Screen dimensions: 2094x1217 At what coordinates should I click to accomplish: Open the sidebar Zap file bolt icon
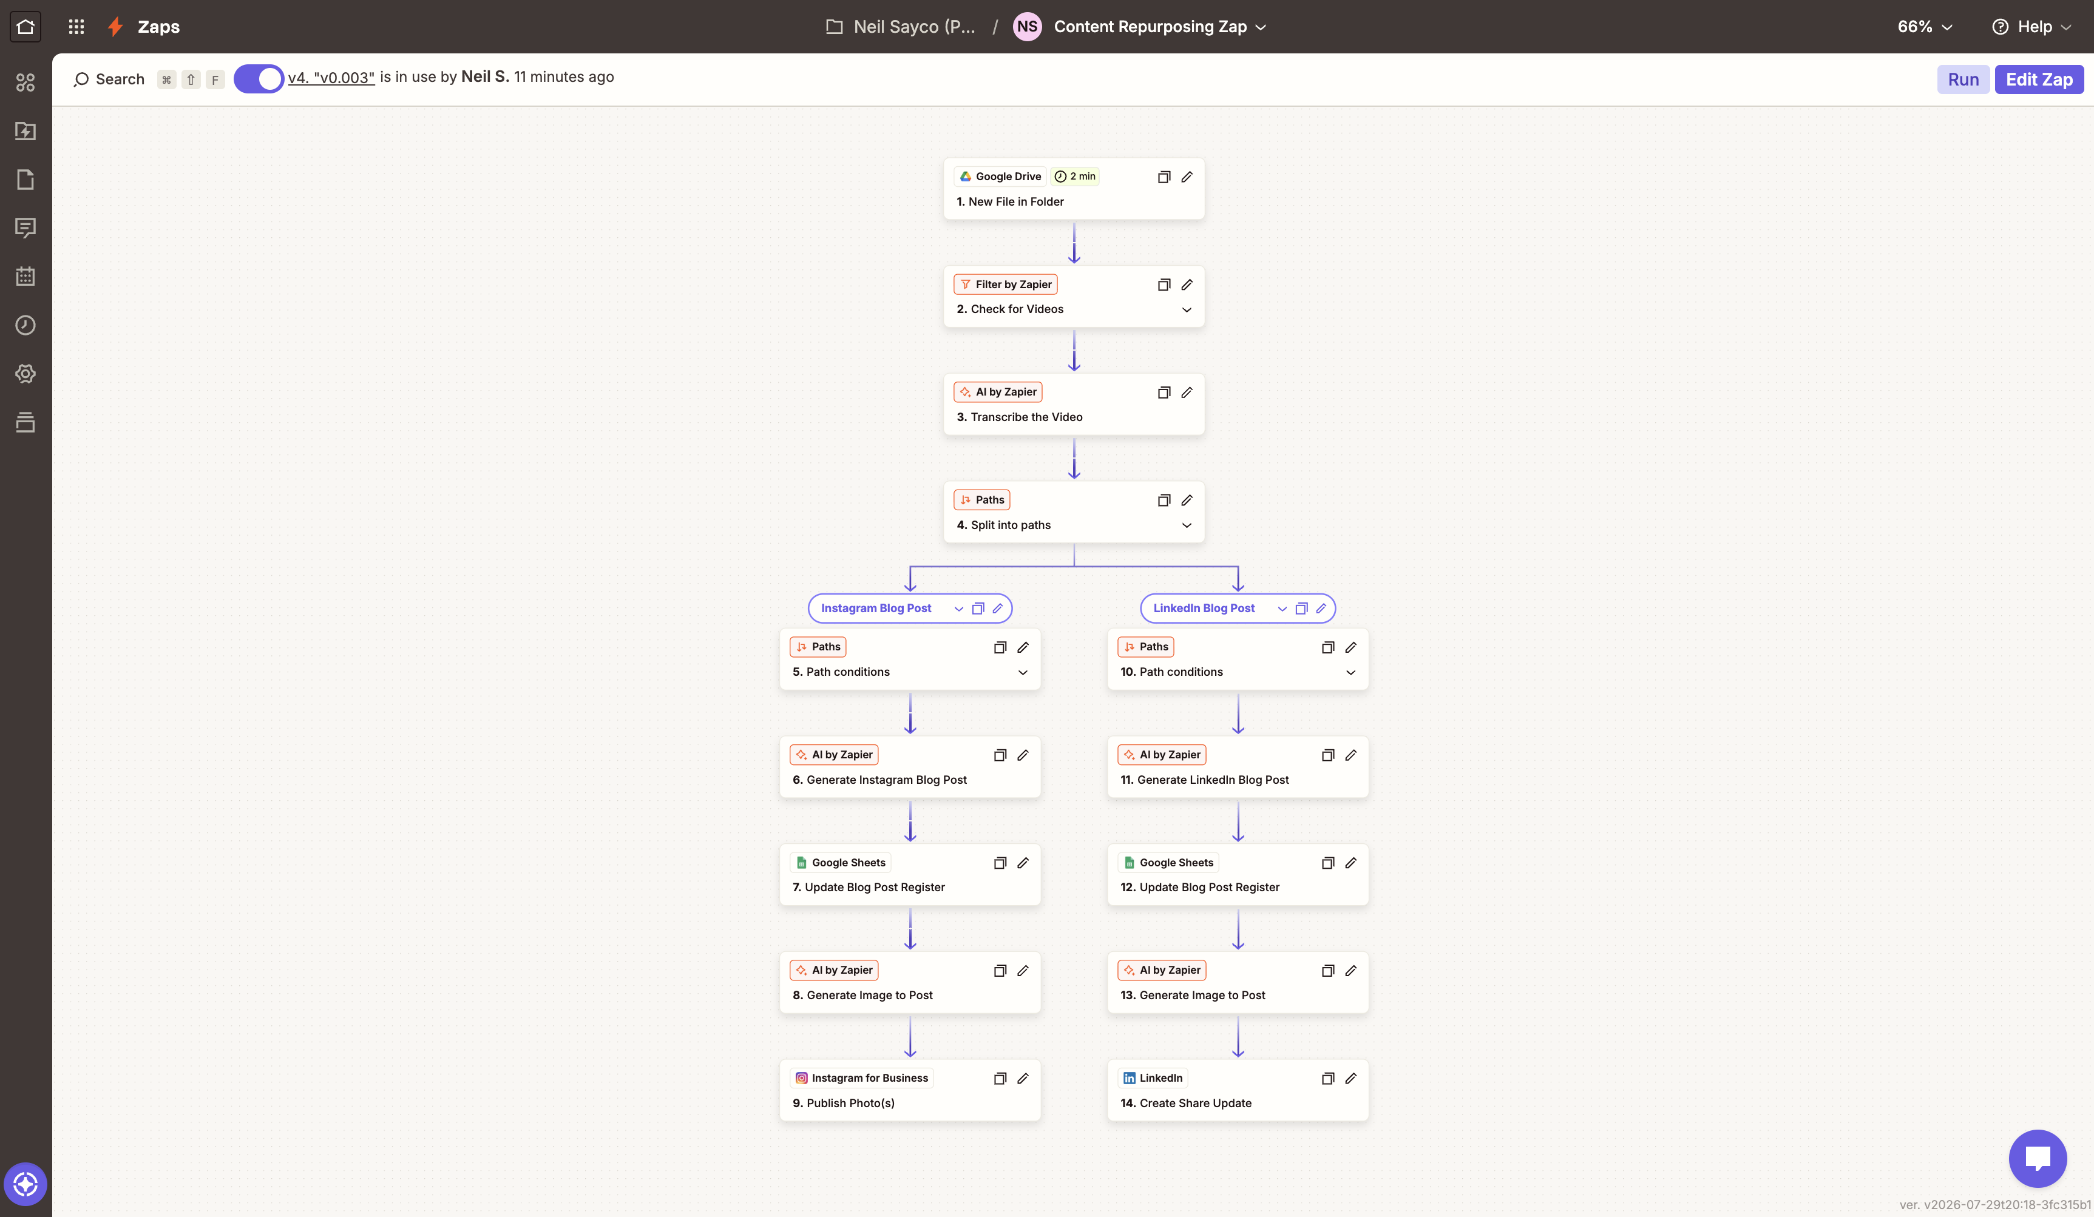[25, 130]
